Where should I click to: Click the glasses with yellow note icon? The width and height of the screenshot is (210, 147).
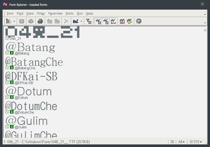pos(129,21)
